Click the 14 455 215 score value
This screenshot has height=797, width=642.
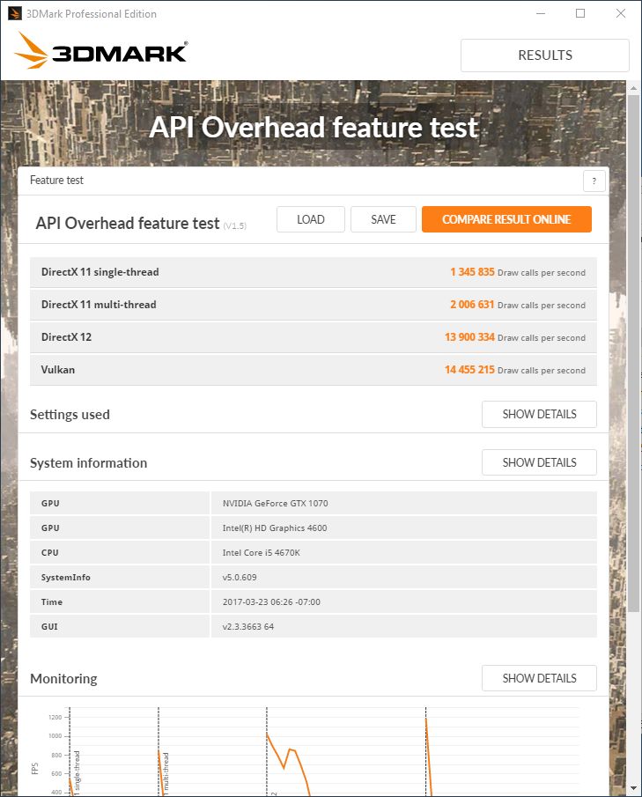[x=469, y=370]
